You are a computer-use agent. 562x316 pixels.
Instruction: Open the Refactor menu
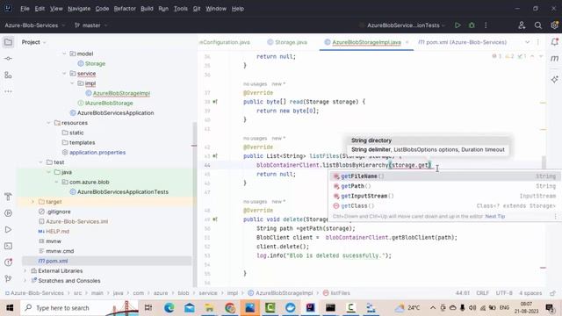[x=125, y=9]
